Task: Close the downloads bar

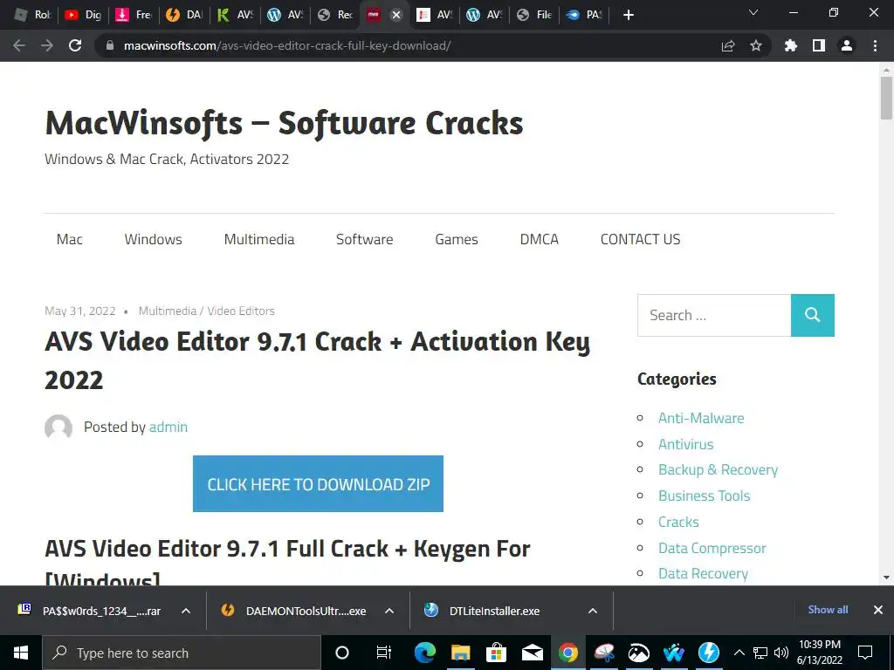Action: click(x=878, y=610)
